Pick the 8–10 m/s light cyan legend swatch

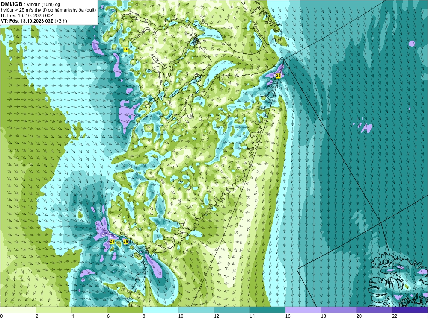click(x=160, y=310)
